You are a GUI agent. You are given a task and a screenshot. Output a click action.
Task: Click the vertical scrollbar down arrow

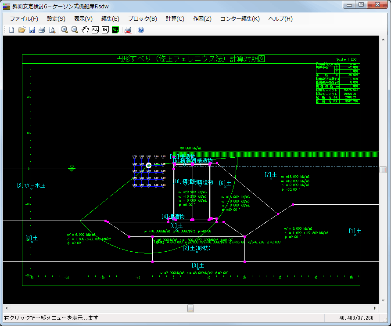(x=383, y=300)
